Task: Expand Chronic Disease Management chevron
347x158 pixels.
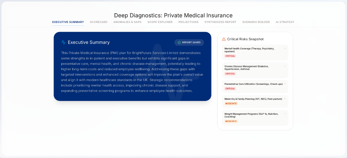Action: click(x=285, y=66)
